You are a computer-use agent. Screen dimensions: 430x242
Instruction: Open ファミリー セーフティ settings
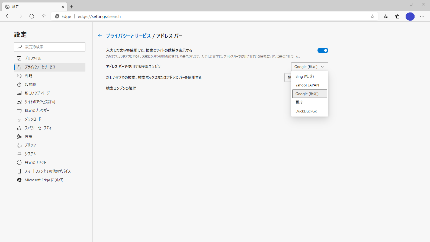click(x=50, y=128)
